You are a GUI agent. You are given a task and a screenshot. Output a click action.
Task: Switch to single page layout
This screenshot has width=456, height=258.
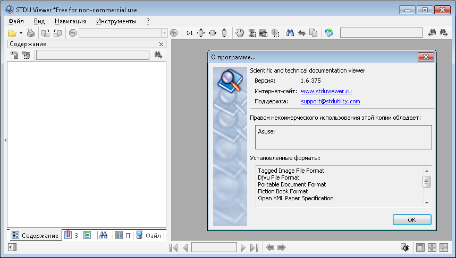click(x=420, y=247)
